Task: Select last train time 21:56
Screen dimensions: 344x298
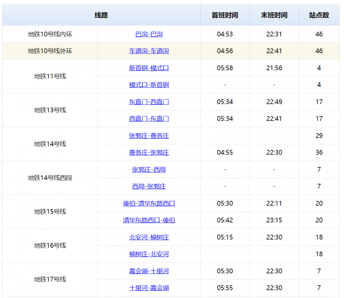Action: (274, 68)
